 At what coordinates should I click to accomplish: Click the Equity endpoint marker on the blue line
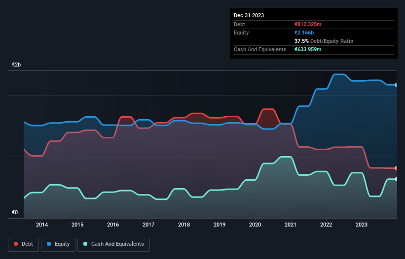[397, 85]
